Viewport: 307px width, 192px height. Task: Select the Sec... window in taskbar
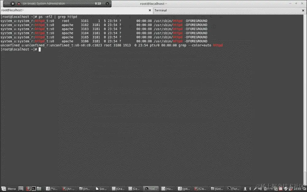point(101,188)
